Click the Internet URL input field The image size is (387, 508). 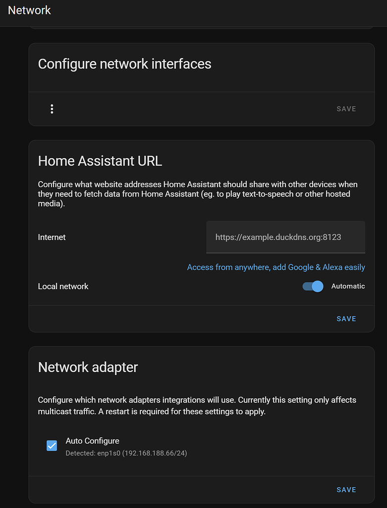coord(285,237)
